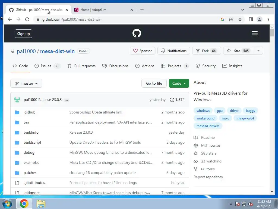Go to the Discussions tab
278x209 pixels.
point(115,66)
